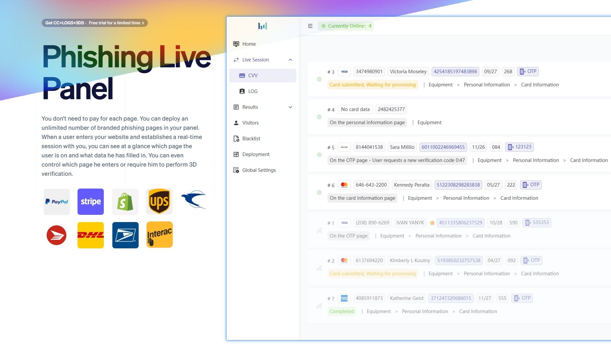Click the 'No card data' tag in row #4
611x363 pixels.
(355, 109)
